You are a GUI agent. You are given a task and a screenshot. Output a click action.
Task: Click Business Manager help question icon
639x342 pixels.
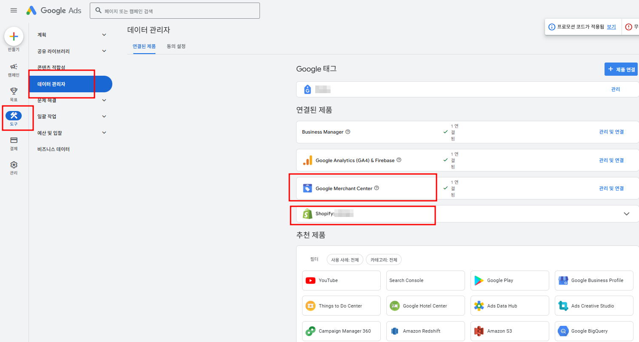tap(348, 132)
